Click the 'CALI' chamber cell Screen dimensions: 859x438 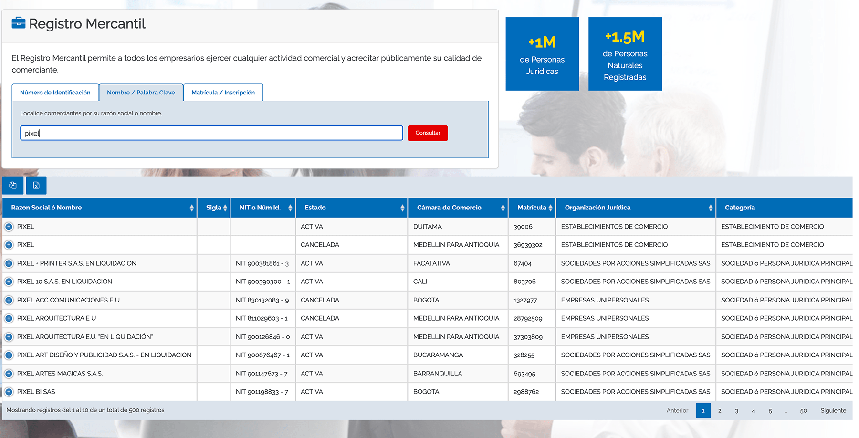tap(458, 282)
